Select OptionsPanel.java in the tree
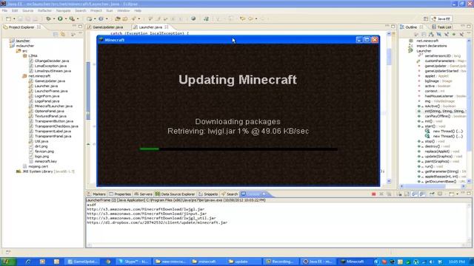This screenshot has width=474, height=266. pos(46,111)
